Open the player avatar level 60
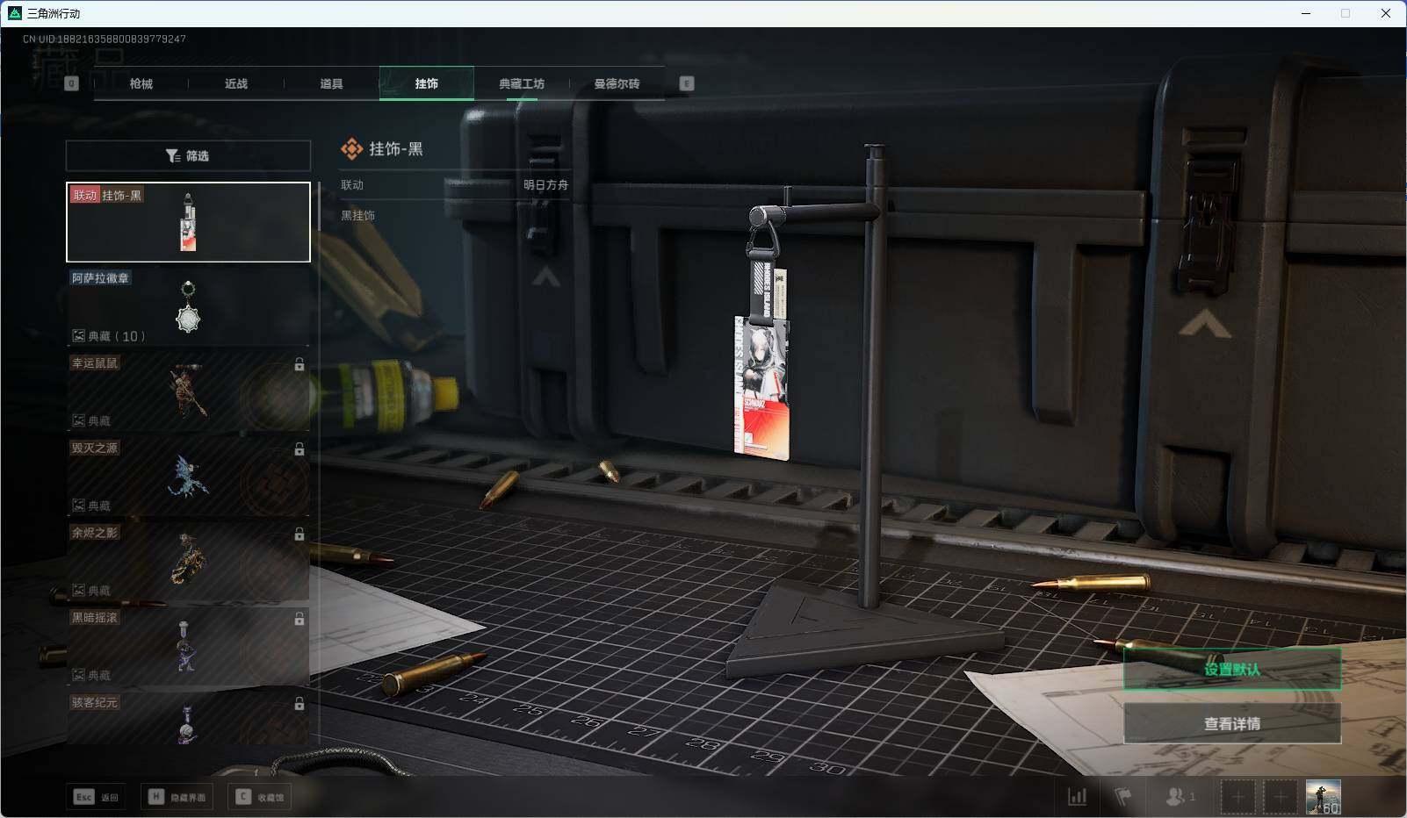1407x818 pixels. click(1324, 797)
